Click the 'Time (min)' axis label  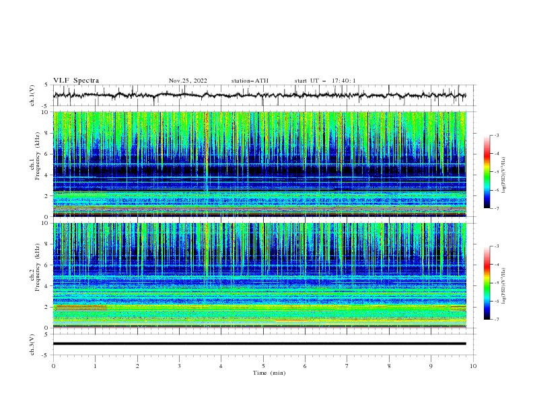[x=269, y=373]
